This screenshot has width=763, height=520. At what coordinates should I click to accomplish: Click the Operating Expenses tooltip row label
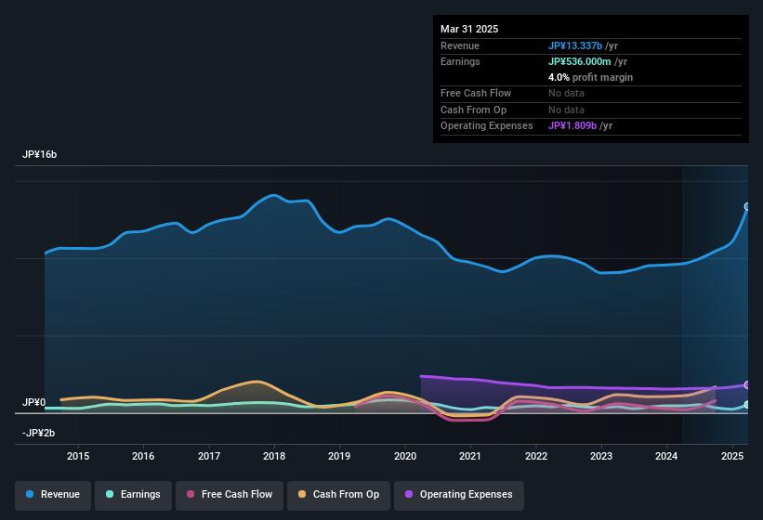(x=487, y=125)
